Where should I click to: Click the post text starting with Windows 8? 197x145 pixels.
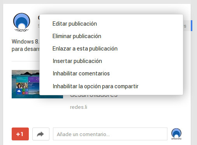tap(25, 45)
